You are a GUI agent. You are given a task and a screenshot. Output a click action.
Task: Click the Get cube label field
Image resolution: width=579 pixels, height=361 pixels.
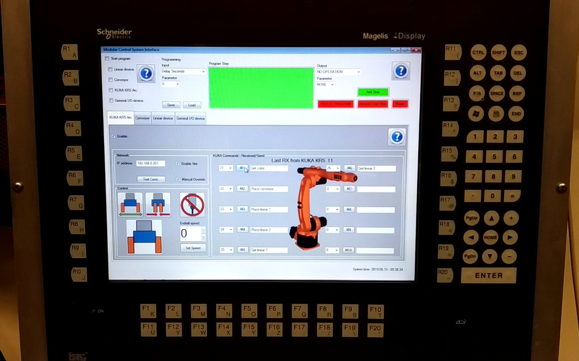pos(269,168)
